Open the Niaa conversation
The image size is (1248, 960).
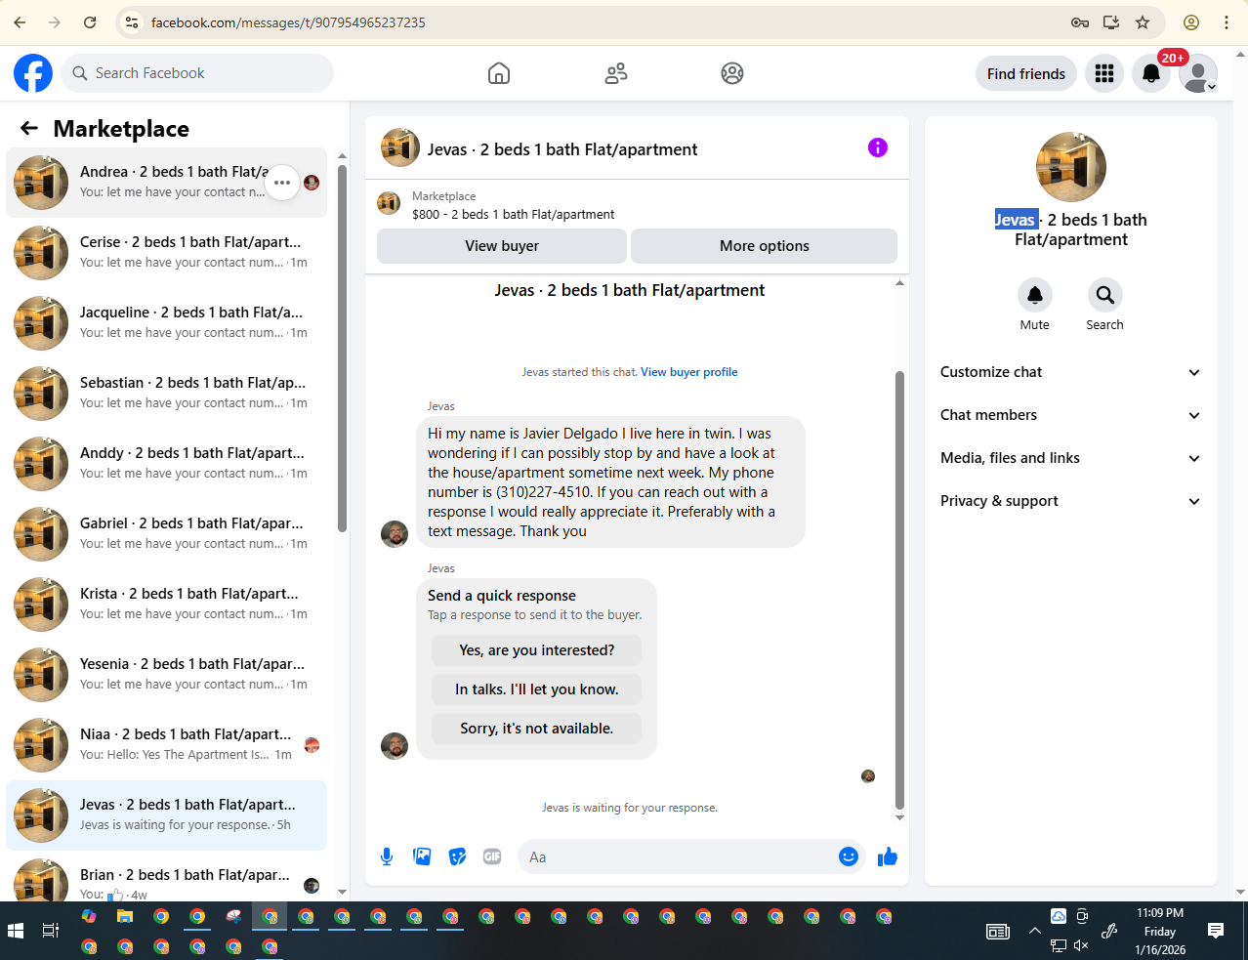pyautogui.click(x=166, y=745)
